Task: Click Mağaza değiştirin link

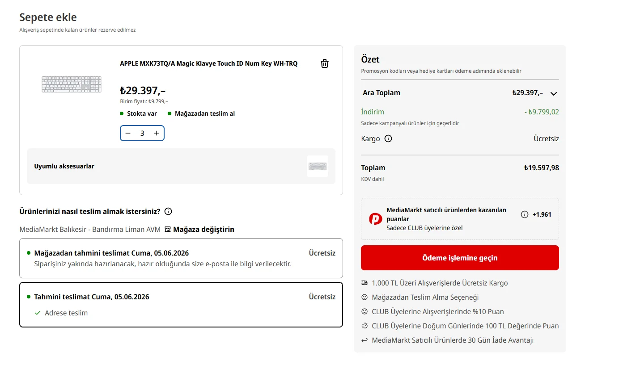Action: (x=204, y=229)
